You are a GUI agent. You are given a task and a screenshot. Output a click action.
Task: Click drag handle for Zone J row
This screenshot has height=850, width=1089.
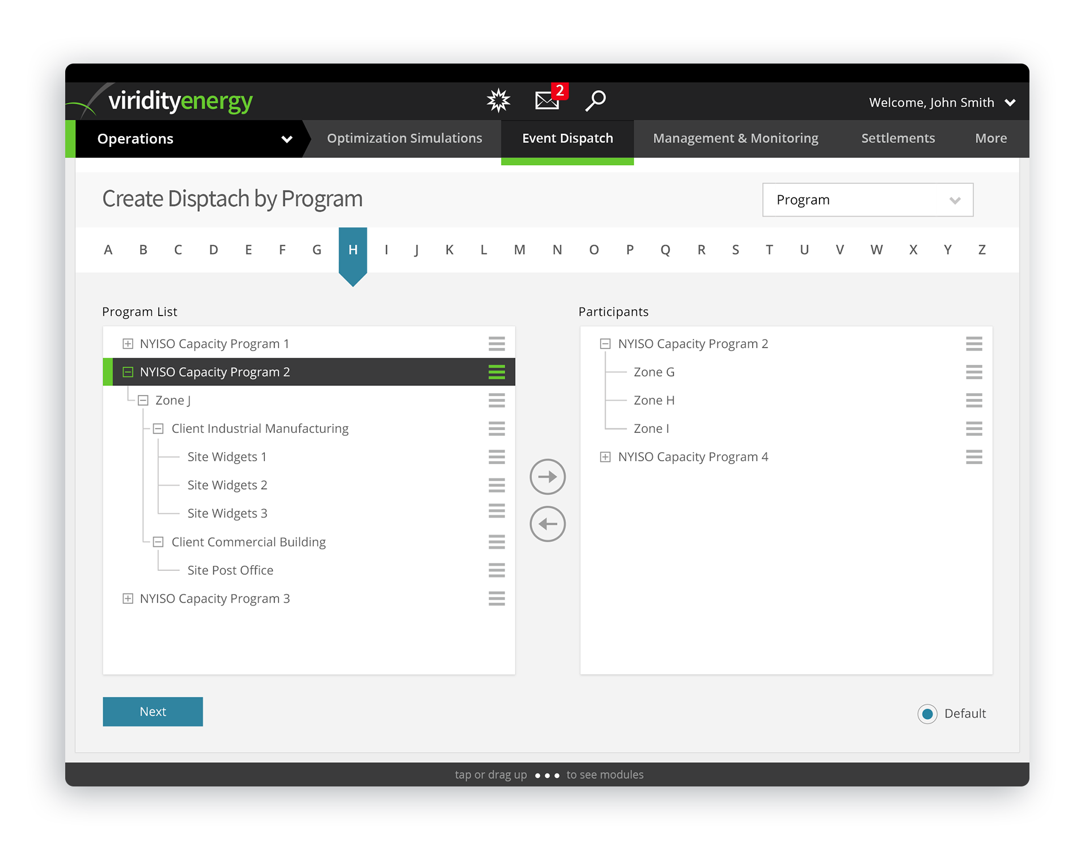tap(496, 400)
